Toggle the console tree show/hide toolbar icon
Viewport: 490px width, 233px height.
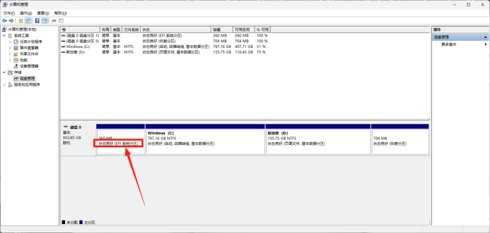click(28, 21)
